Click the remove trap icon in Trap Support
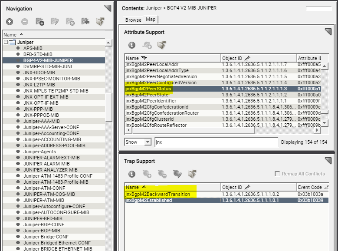 point(162,174)
